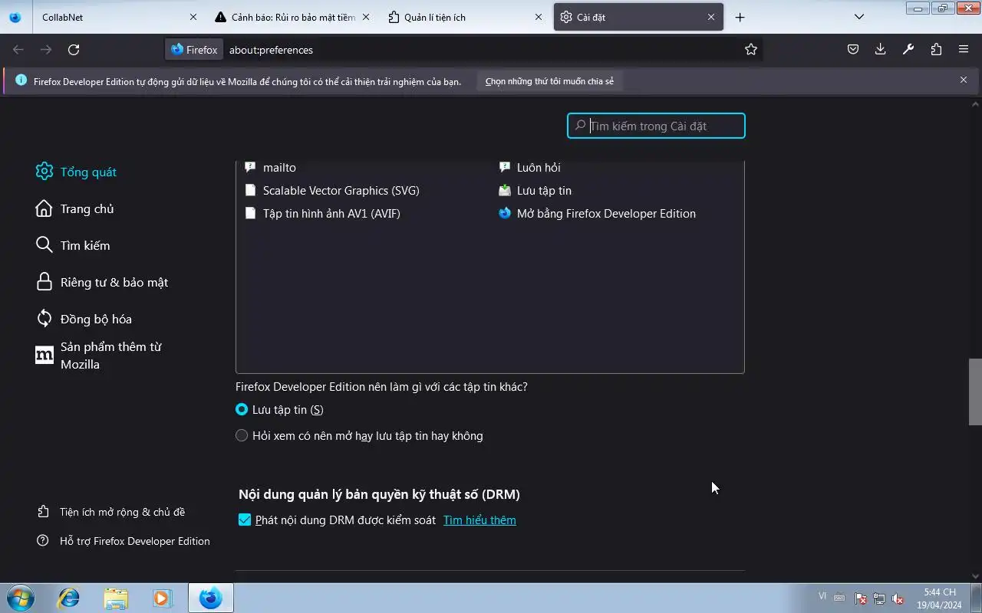Open Đồng bộ hóa settings category

coord(84,319)
